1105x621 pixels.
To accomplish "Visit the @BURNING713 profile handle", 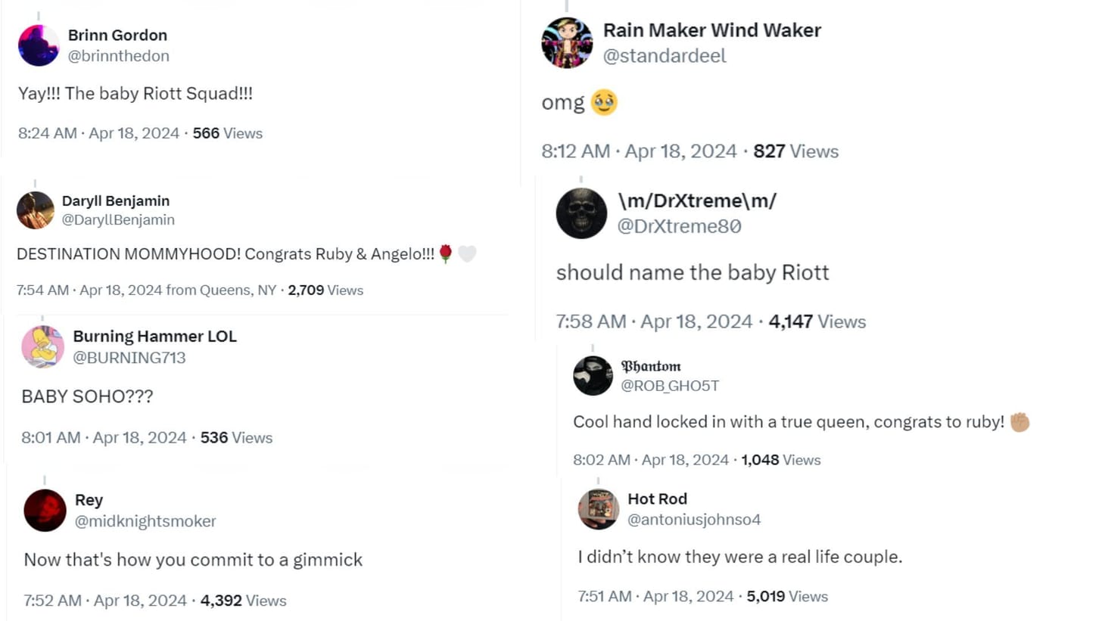I will click(129, 358).
